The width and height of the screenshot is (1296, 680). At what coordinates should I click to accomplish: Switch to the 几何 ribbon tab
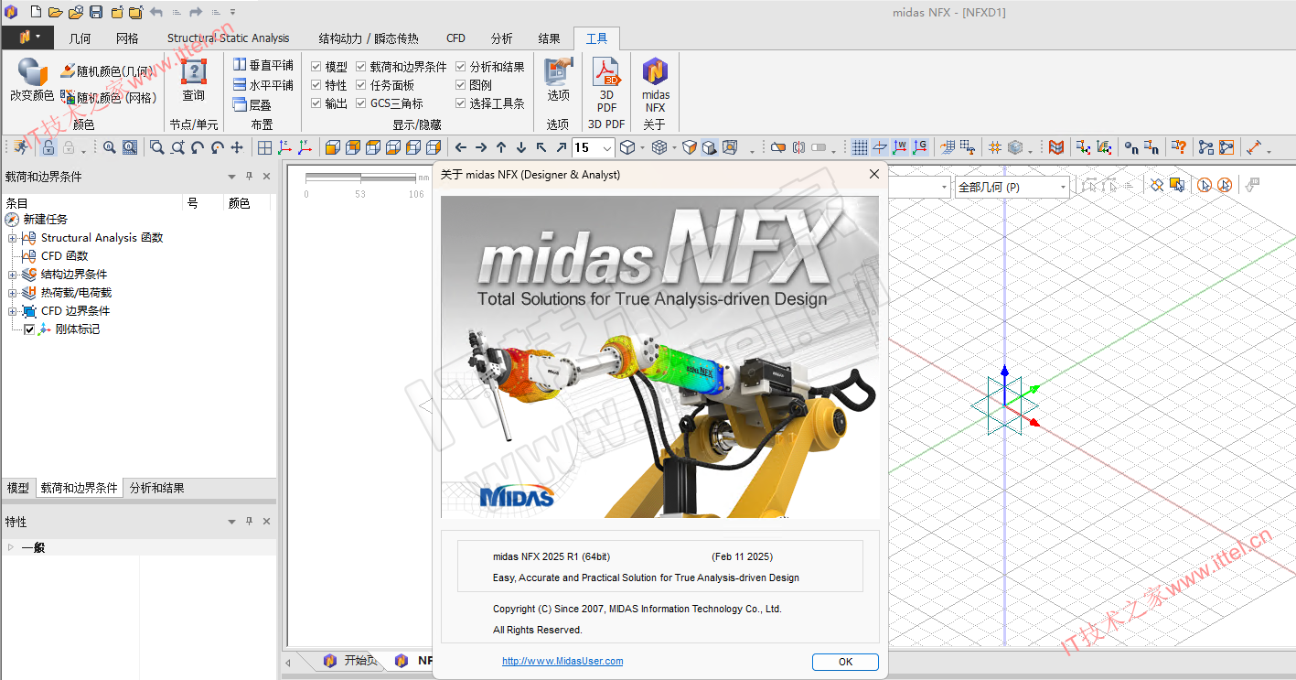80,38
